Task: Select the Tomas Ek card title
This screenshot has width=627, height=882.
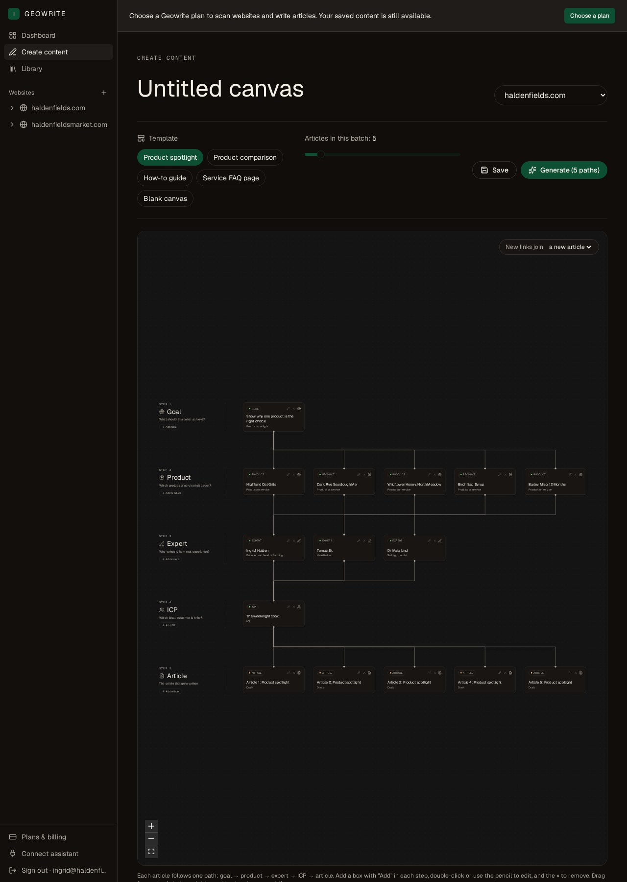Action: [325, 550]
